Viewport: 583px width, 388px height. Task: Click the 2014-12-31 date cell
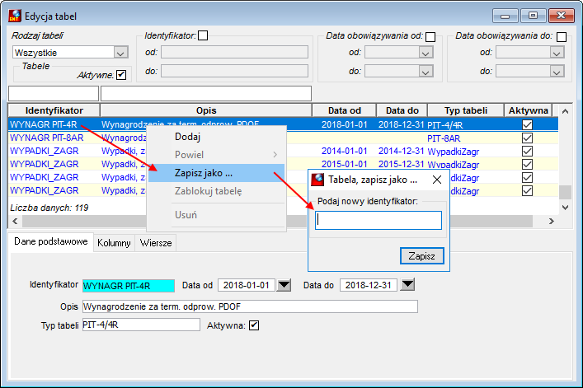click(402, 151)
